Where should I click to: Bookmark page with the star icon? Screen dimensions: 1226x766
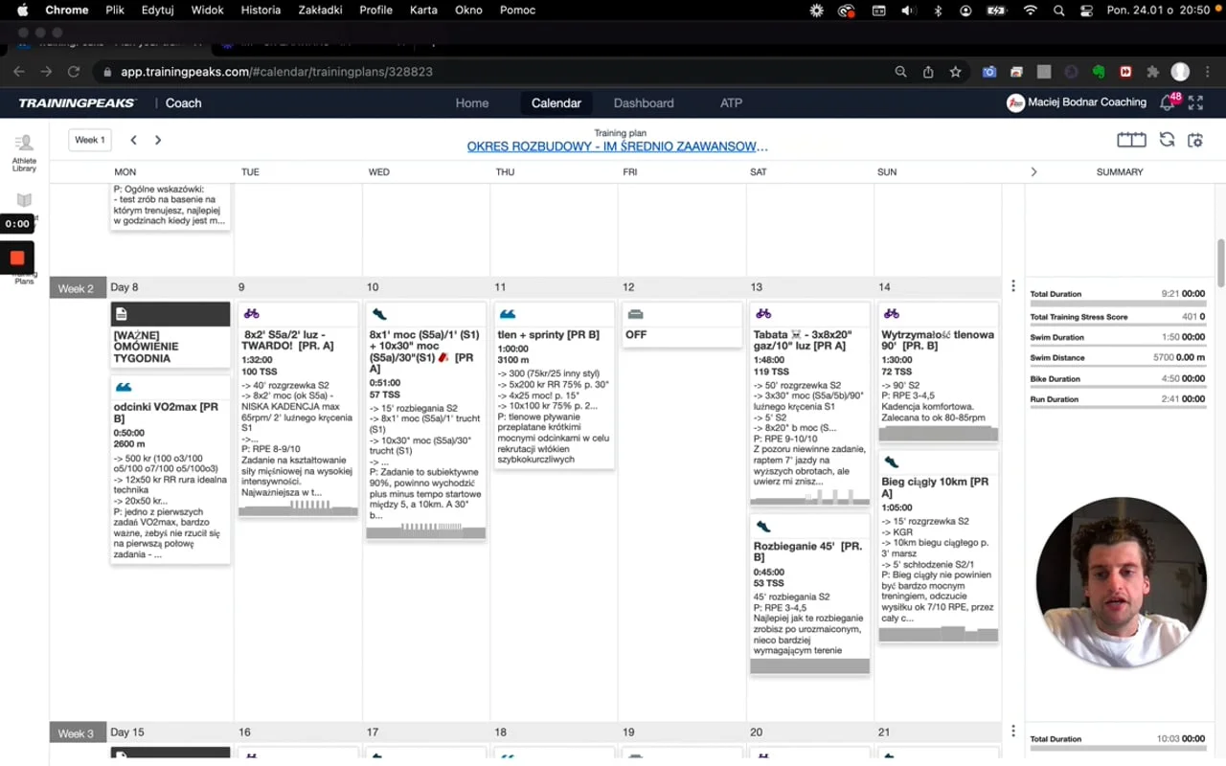[955, 72]
